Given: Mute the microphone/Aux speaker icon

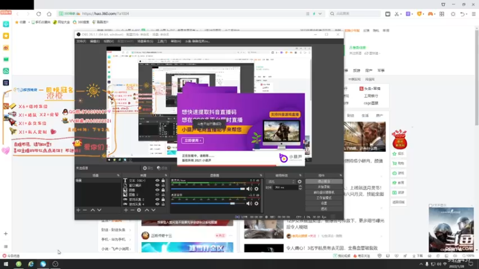Looking at the screenshot, I should pyautogui.click(x=249, y=189).
